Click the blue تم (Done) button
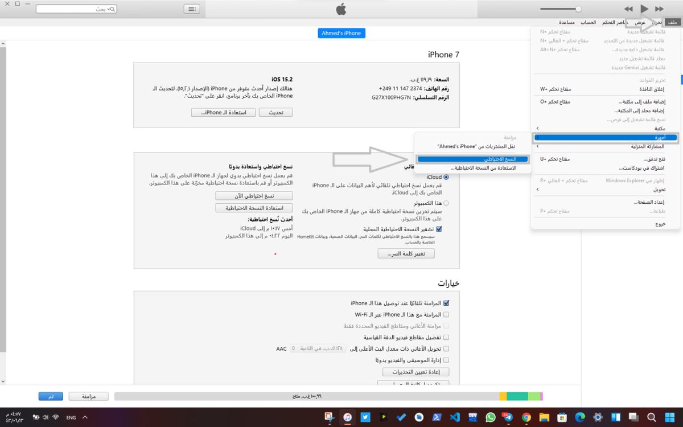Viewport: 683px width, 427px height. (51, 396)
